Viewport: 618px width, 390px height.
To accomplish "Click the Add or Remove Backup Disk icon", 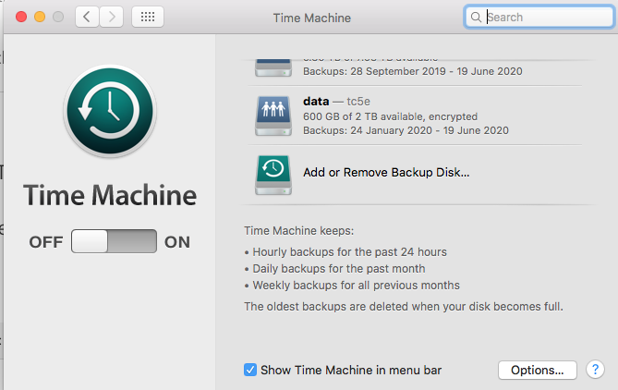I will (273, 173).
